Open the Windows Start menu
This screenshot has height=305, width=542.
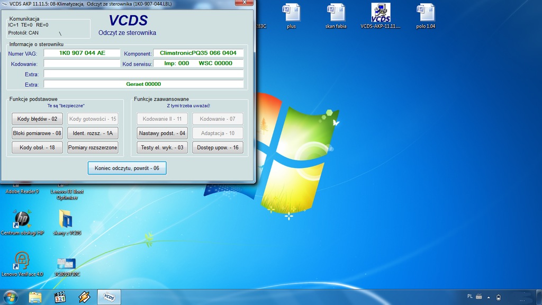point(11,297)
